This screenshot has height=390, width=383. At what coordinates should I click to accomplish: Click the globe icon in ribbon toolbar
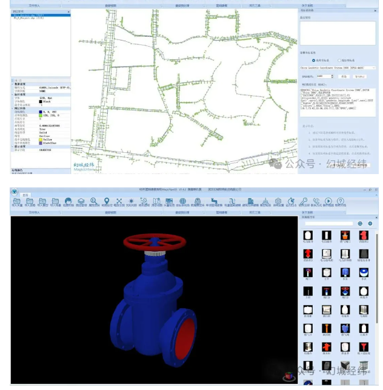pos(182,201)
